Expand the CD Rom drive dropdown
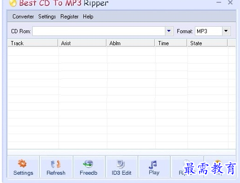Screen dimensions: 240x183 169,31
